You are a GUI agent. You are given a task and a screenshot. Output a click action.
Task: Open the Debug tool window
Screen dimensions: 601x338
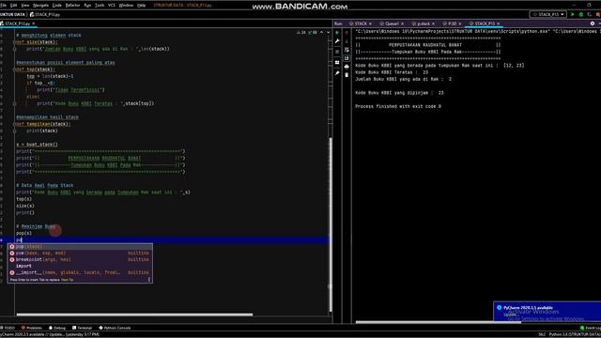pyautogui.click(x=57, y=328)
